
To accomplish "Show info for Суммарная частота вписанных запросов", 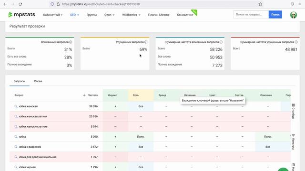I will [x=221, y=42].
